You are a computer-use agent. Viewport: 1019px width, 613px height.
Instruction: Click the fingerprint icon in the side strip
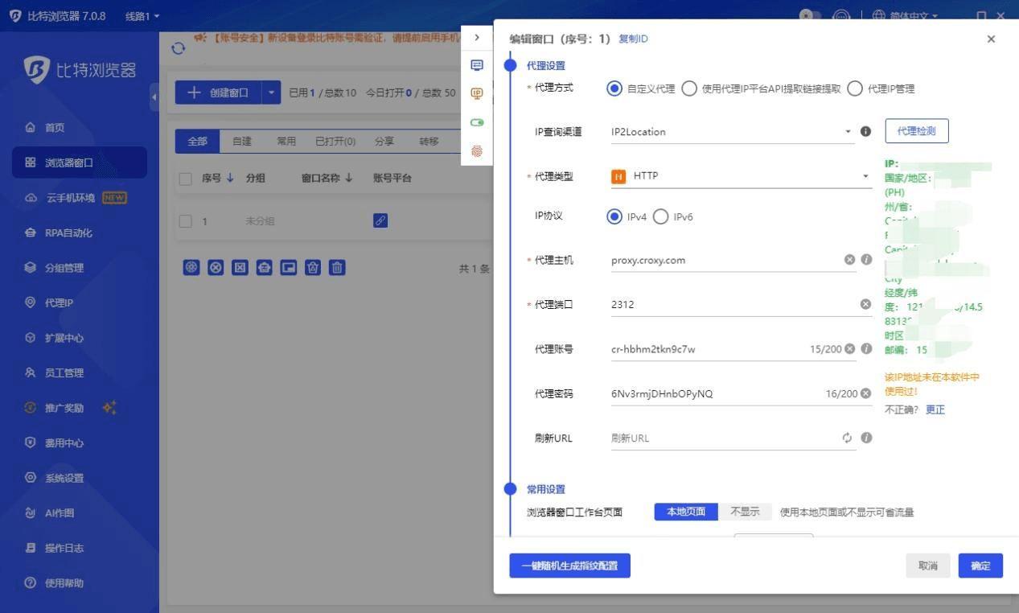pos(477,150)
